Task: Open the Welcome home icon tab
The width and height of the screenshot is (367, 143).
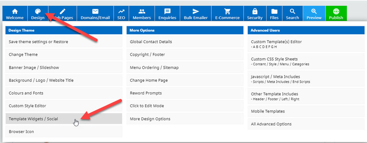Action: pos(15,11)
